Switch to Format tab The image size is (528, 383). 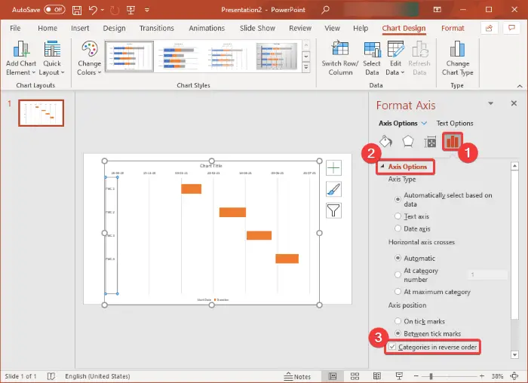pos(453,28)
